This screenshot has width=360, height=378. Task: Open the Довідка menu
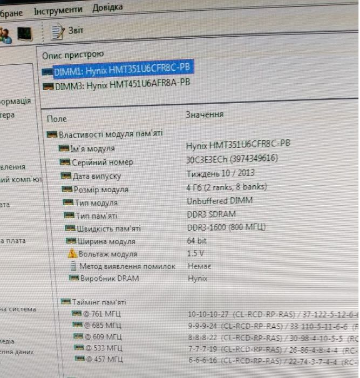click(x=107, y=8)
